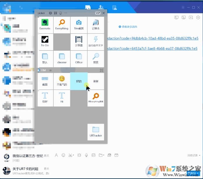Click the VIP badge in Quicker

tap(98, 13)
